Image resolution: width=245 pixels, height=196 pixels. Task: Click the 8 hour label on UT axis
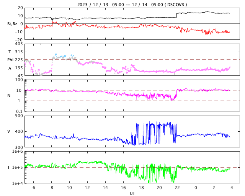tap(52, 188)
